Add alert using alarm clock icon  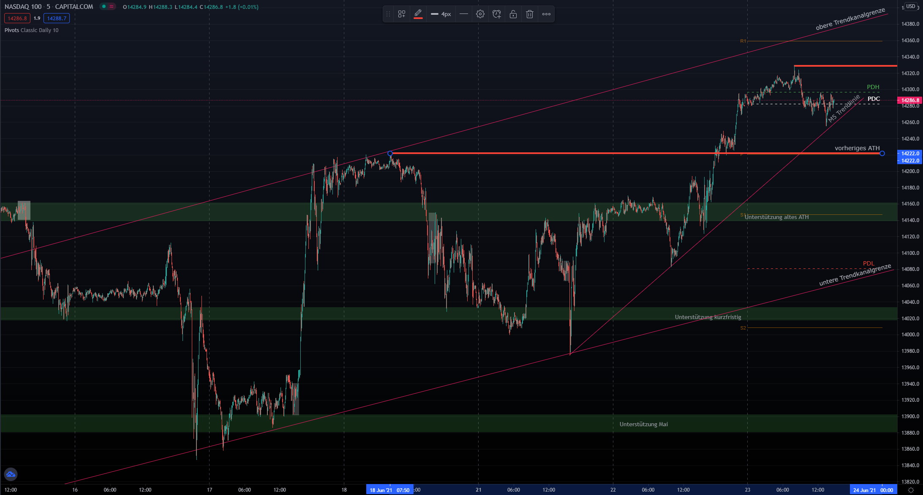point(497,14)
